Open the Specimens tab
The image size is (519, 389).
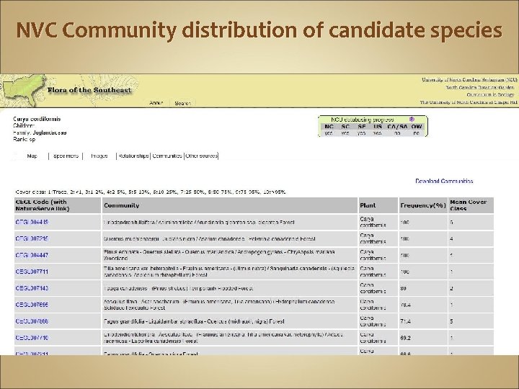tap(66, 156)
